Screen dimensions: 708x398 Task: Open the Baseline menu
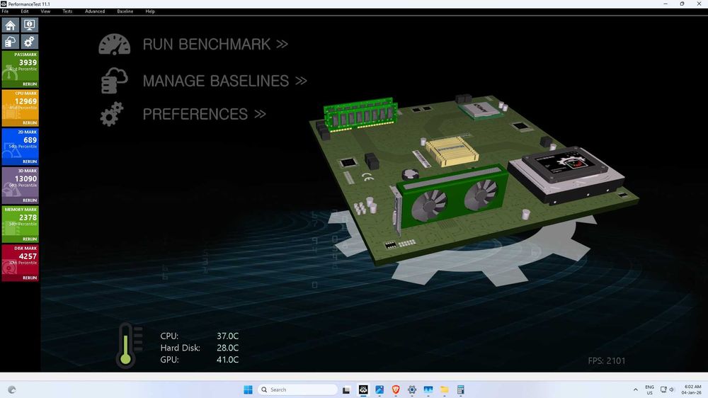(x=125, y=11)
